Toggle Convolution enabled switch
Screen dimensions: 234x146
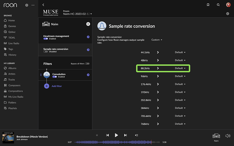55,77
